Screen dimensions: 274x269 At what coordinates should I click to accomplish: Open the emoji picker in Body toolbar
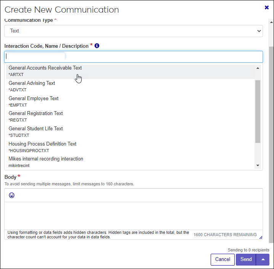(12, 195)
